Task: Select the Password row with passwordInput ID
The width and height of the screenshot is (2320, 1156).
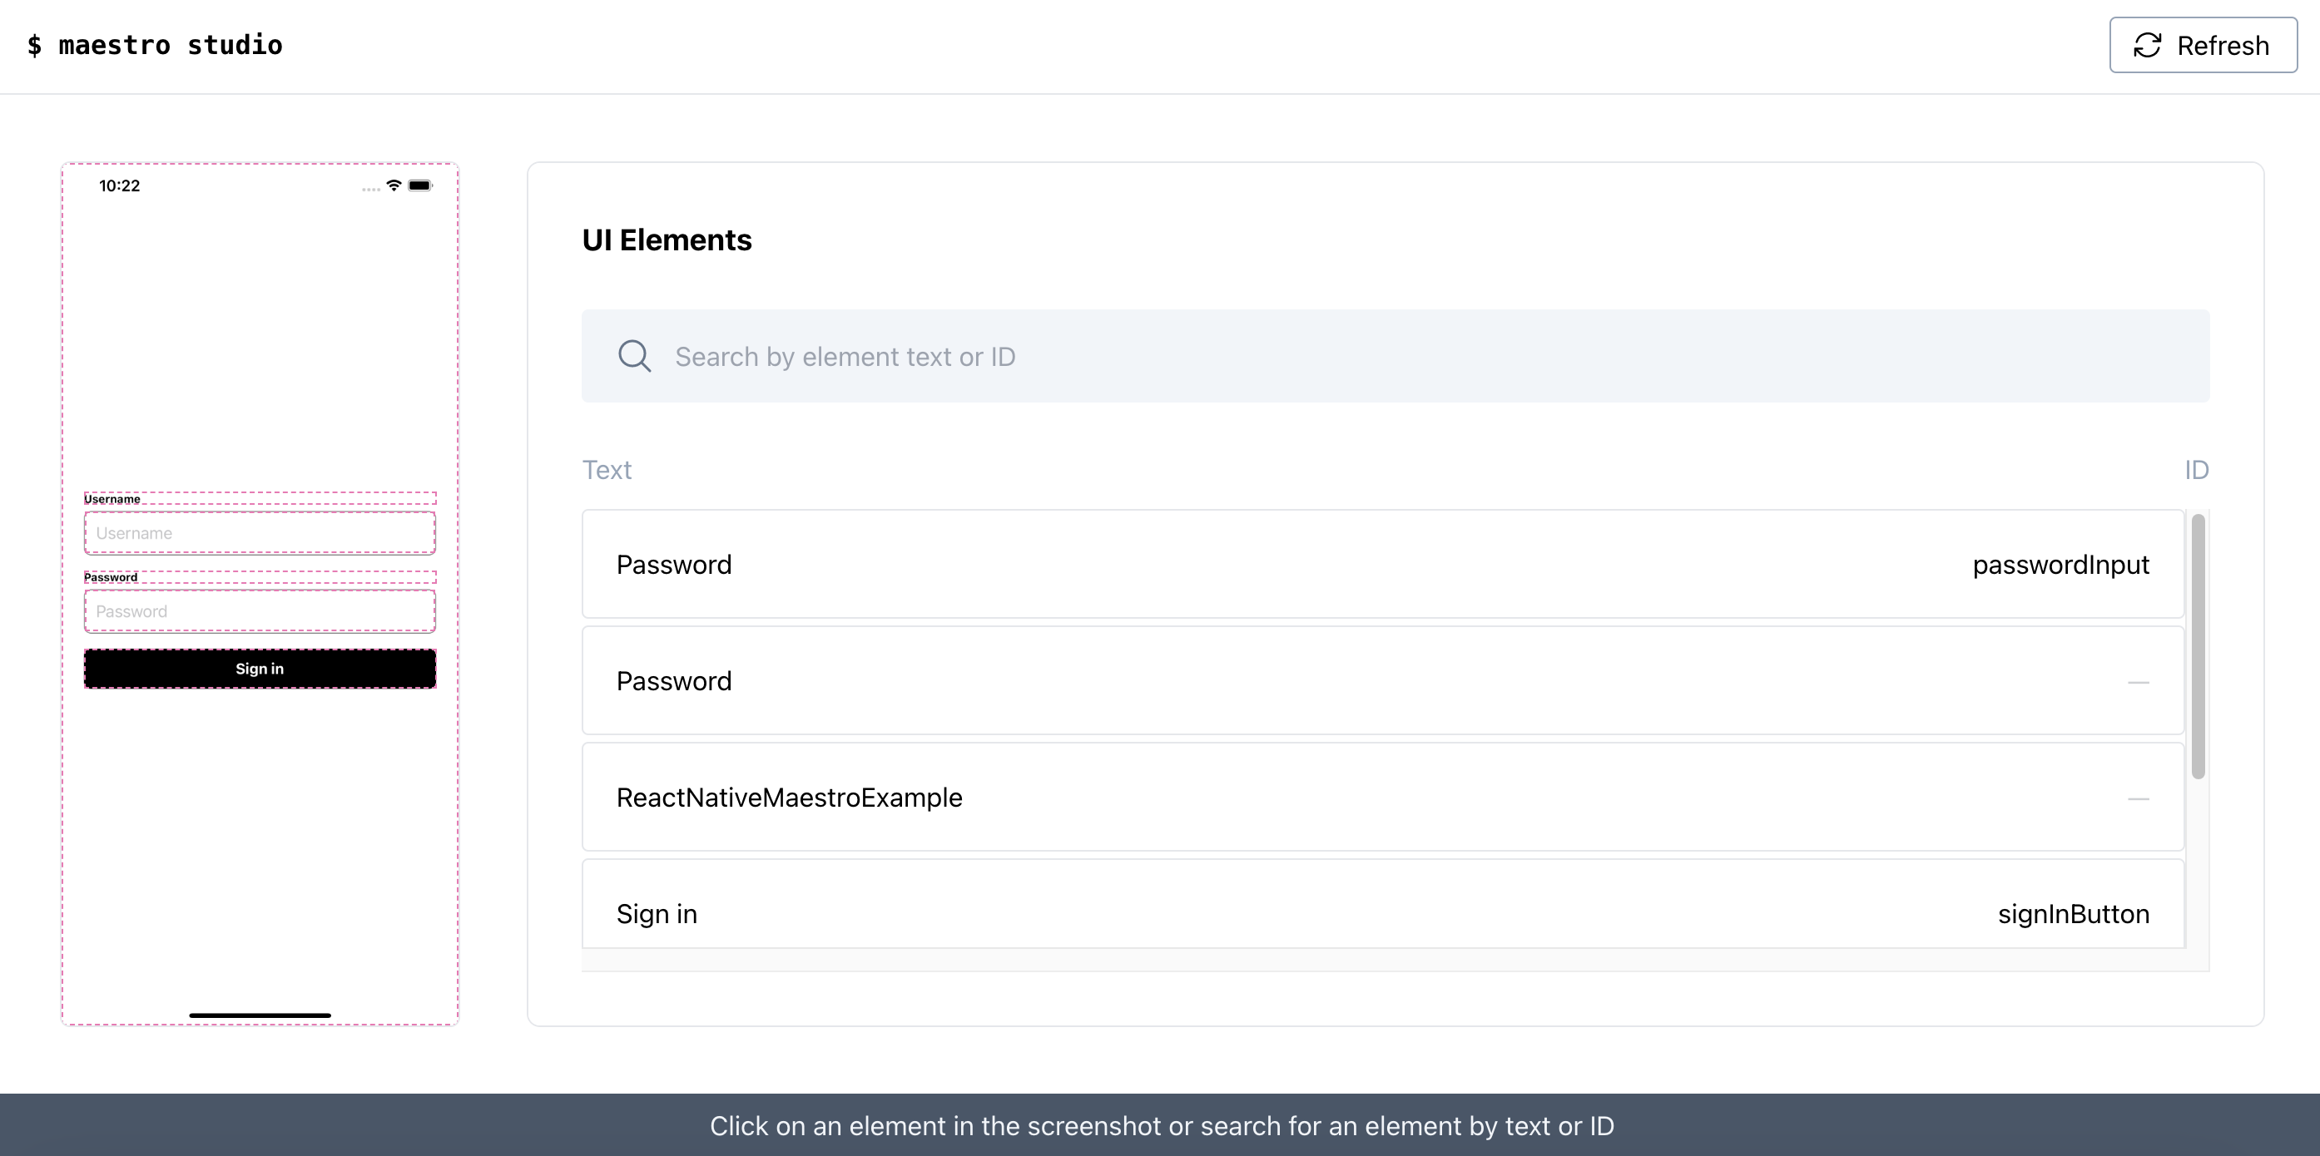Action: [1381, 565]
